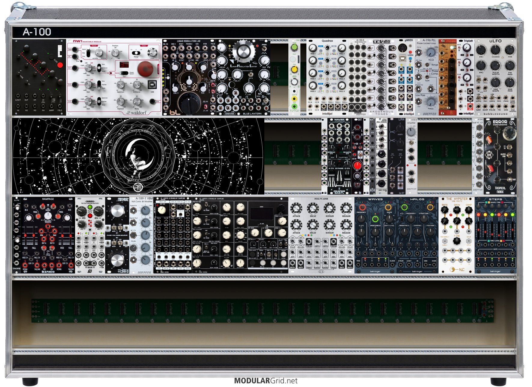
Task: Click the TRIG 2 jack on Quadrax
Action: (331, 99)
